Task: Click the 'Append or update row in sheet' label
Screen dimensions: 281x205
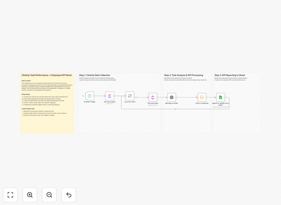Action: (x=220, y=104)
